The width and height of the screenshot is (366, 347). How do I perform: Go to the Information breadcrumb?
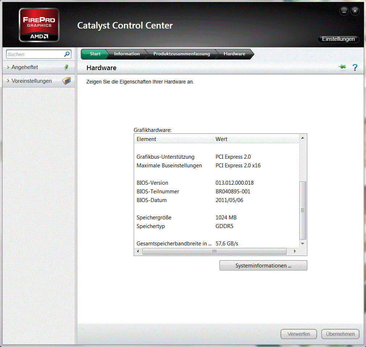coord(127,54)
